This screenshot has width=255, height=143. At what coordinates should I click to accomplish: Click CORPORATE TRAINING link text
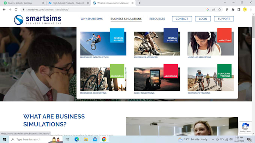pos(199,93)
